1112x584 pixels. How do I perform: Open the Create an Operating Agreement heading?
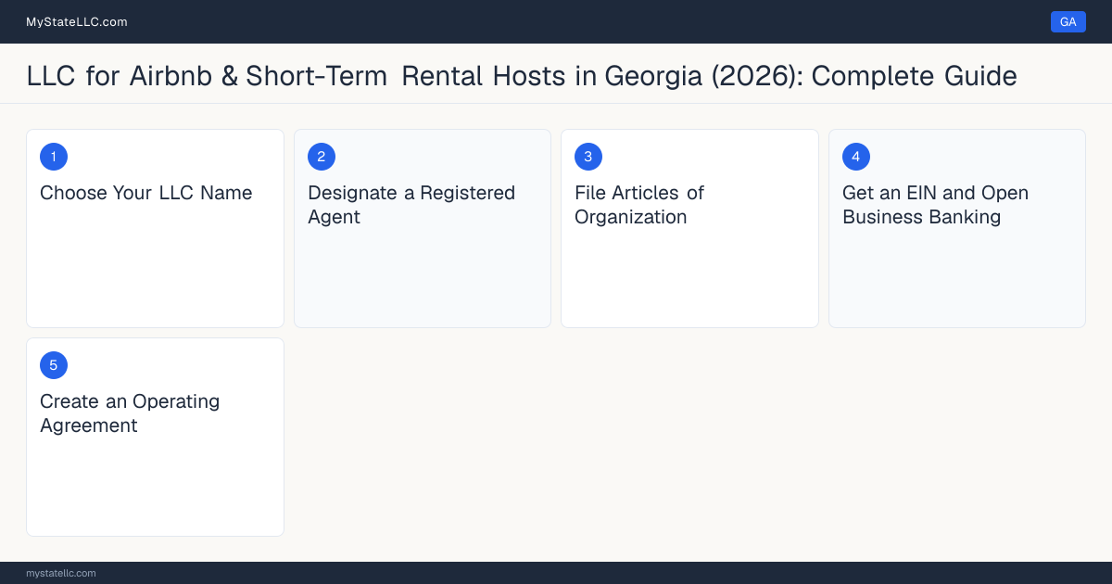pos(130,413)
